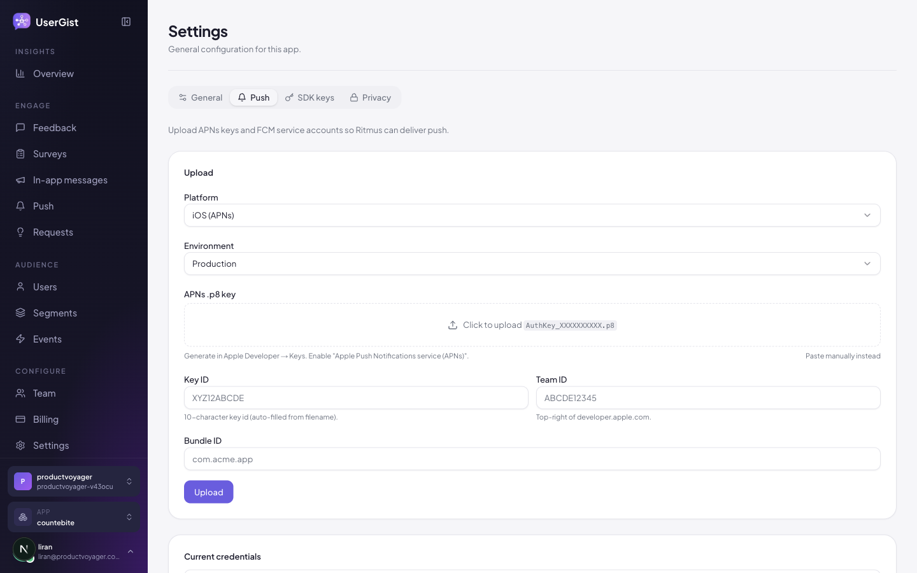917x573 pixels.
Task: Click the Paste manually instead link
Action: (x=843, y=356)
